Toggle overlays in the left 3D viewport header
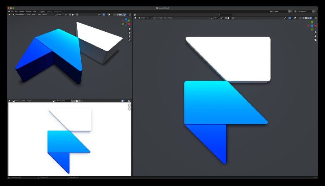The image size is (325, 186). (110, 14)
